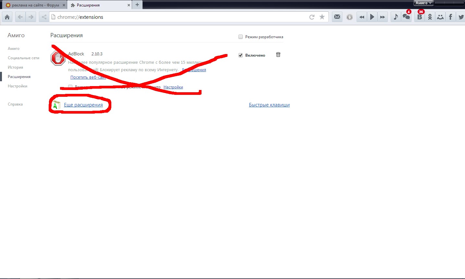This screenshot has height=279, width=465.
Task: Play music with the play button
Action: click(372, 17)
